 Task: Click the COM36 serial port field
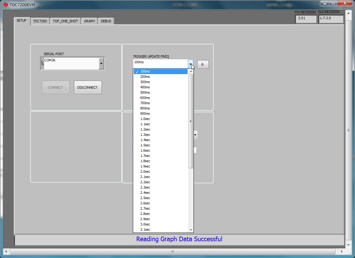72,64
